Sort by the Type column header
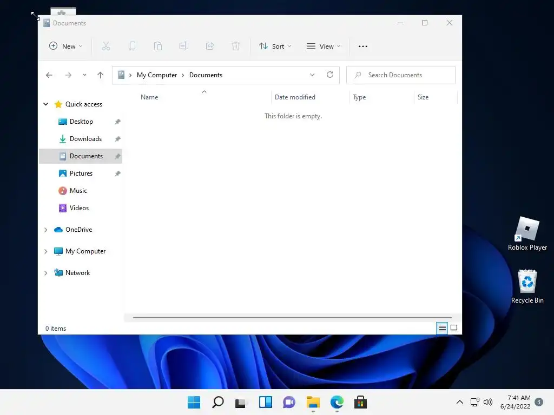This screenshot has width=554, height=415. tap(359, 97)
